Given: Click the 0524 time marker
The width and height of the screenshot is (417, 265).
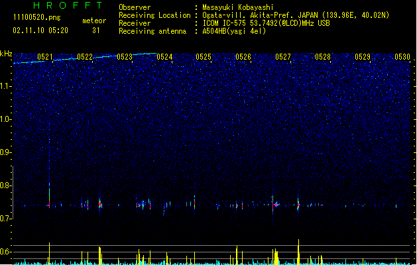Looking at the screenshot, I should pyautogui.click(x=164, y=57).
